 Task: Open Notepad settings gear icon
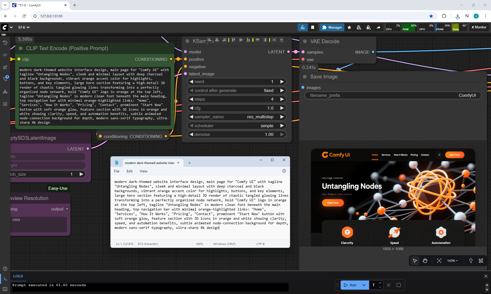284,171
